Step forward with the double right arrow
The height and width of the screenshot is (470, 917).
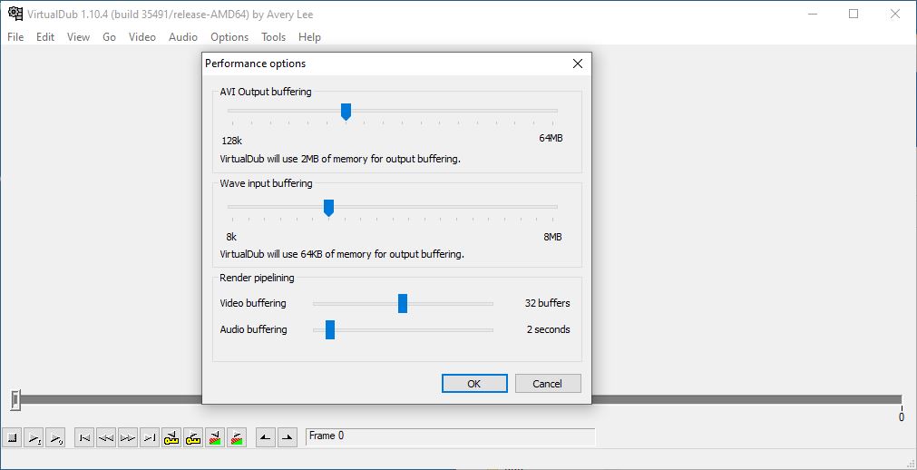[x=128, y=437]
